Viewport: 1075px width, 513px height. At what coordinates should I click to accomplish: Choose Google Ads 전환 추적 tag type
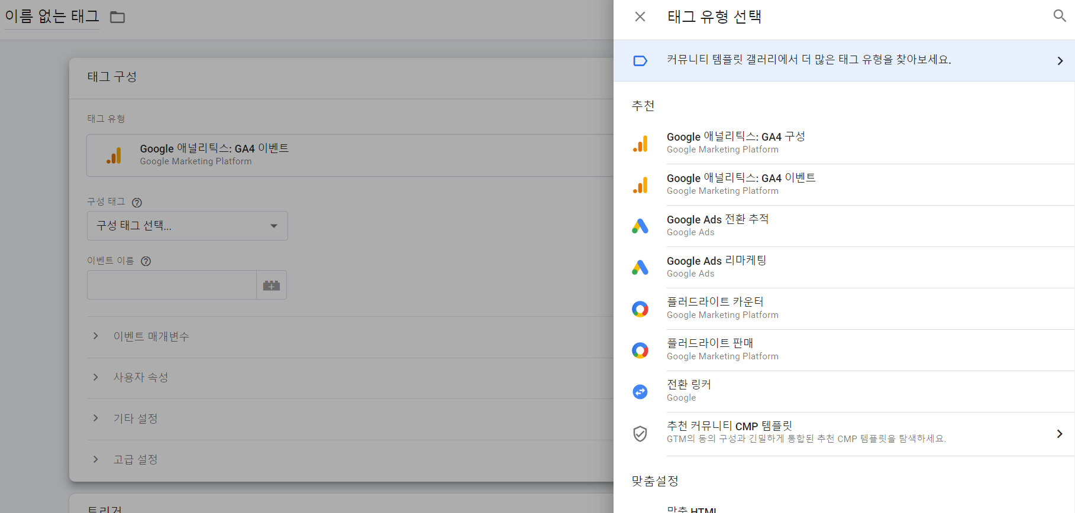844,226
